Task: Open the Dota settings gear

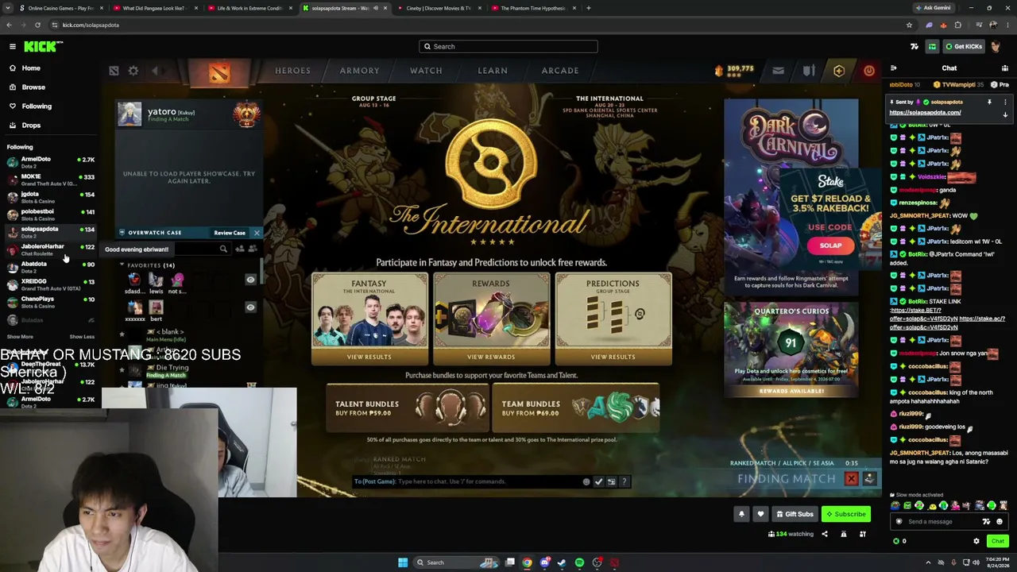Action: (x=133, y=71)
